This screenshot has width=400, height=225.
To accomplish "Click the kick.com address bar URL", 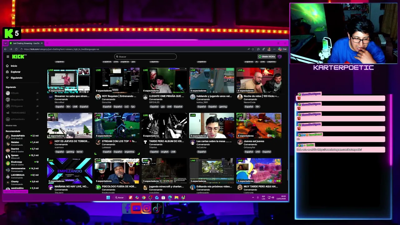I will [x=61, y=49].
